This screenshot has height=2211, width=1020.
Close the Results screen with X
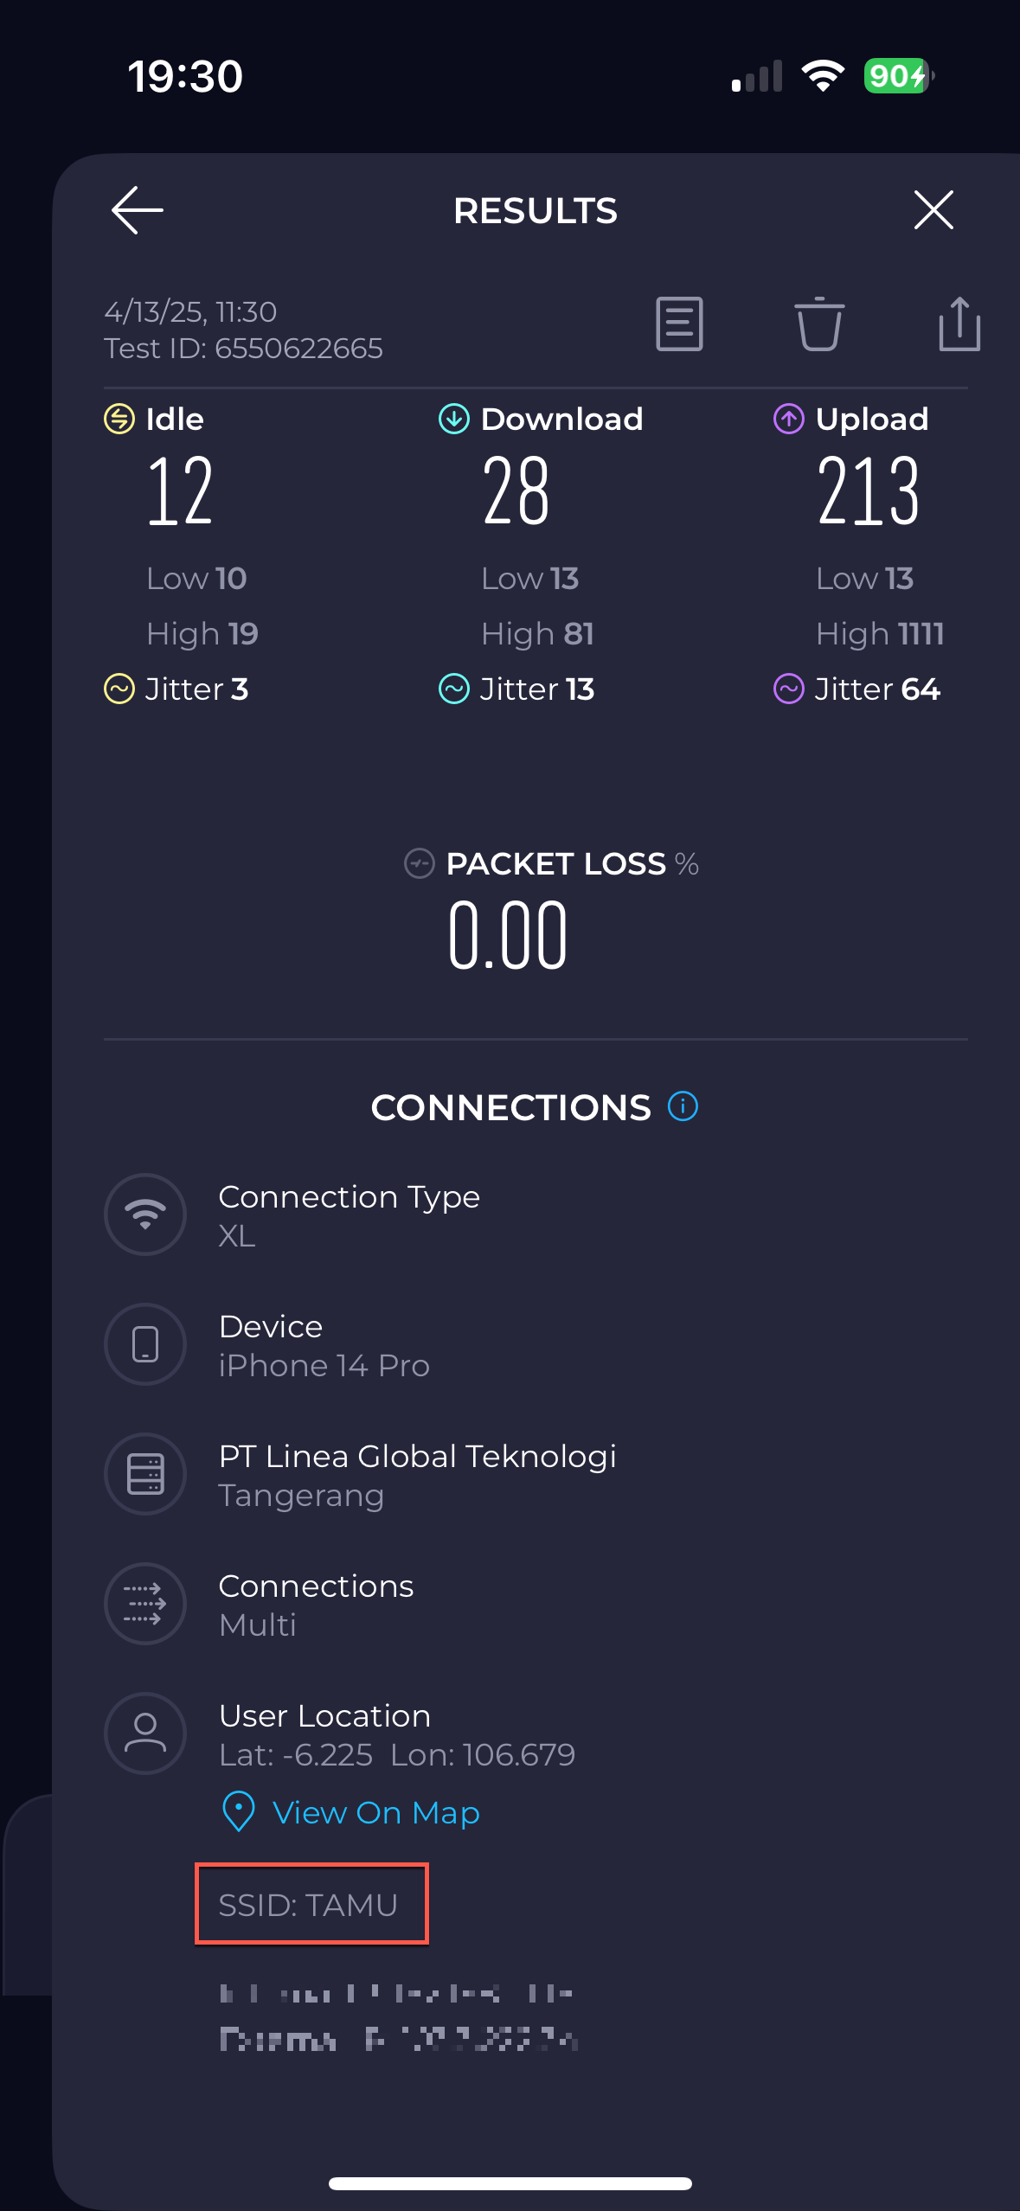pyautogui.click(x=933, y=210)
